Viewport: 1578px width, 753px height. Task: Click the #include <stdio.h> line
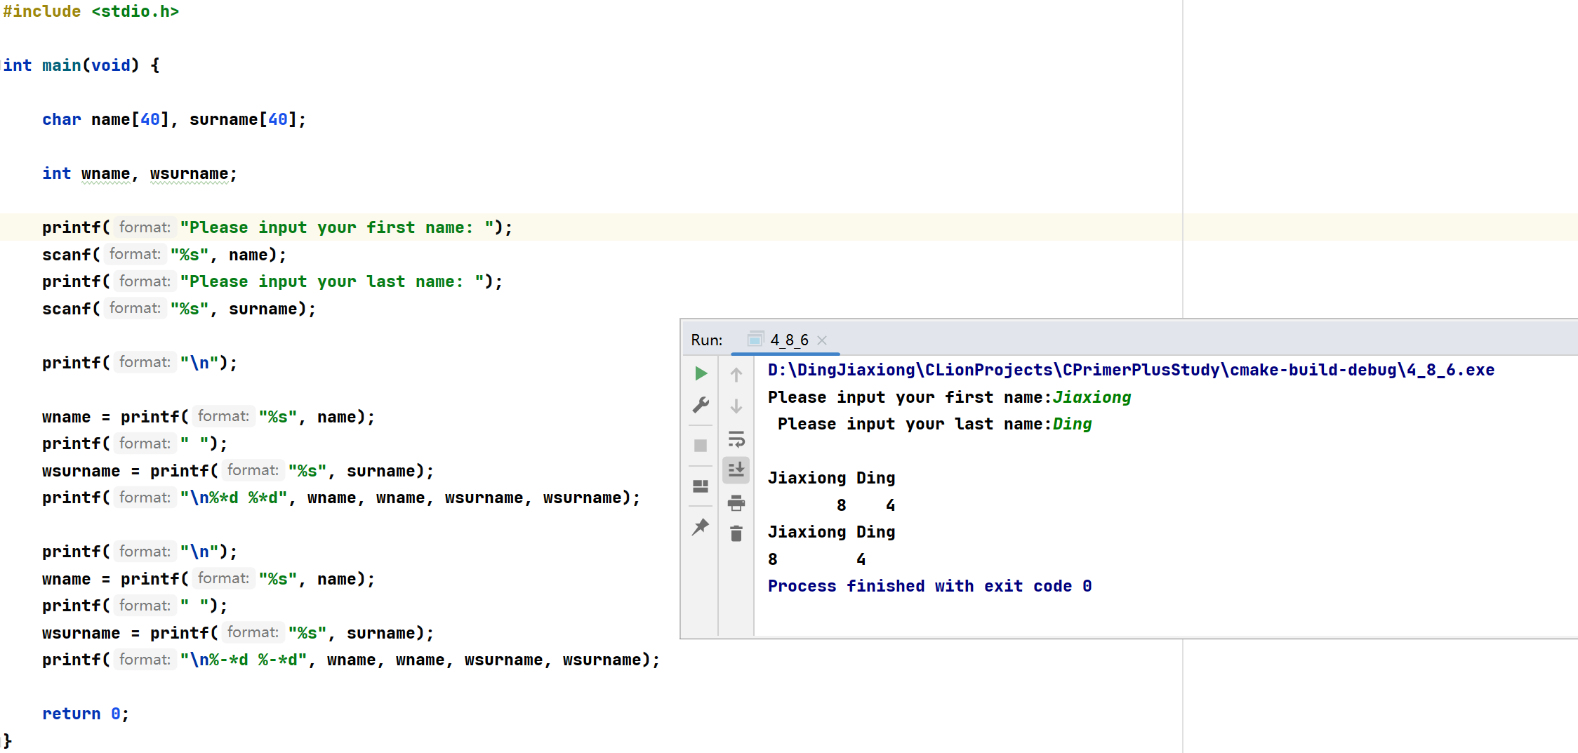click(91, 12)
